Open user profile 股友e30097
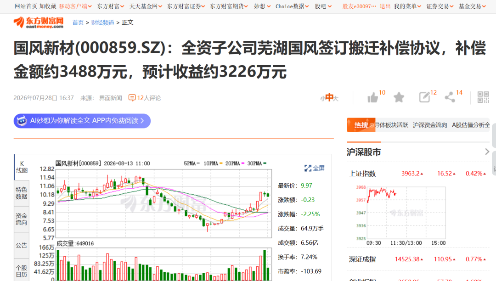 tap(359, 6)
